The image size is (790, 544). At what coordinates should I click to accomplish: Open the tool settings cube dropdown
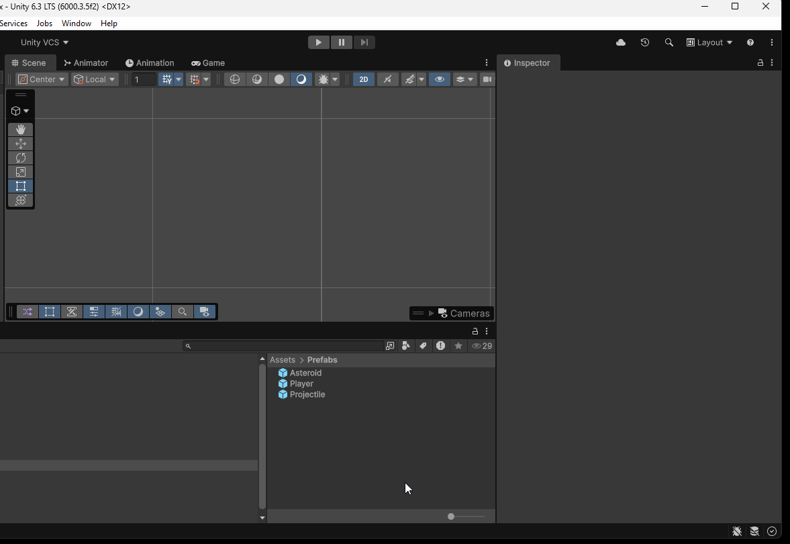pyautogui.click(x=20, y=111)
